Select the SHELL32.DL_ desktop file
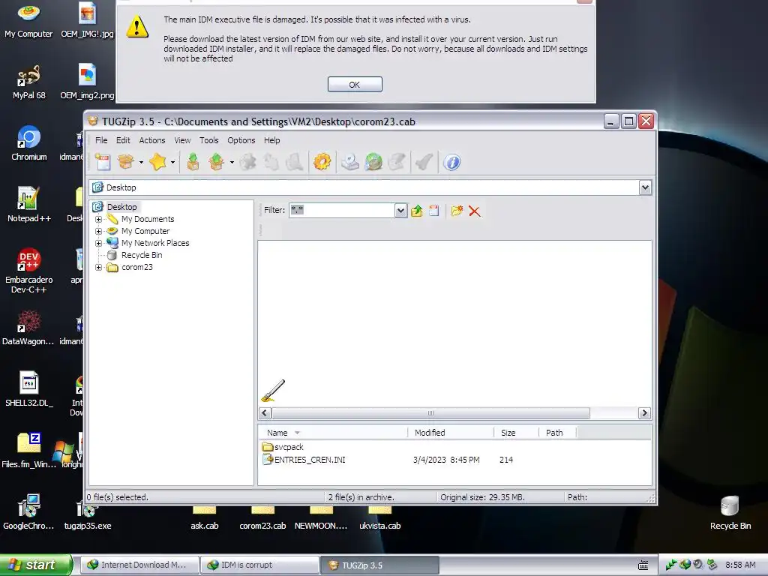Screen dimensions: 768x576 tap(29, 389)
